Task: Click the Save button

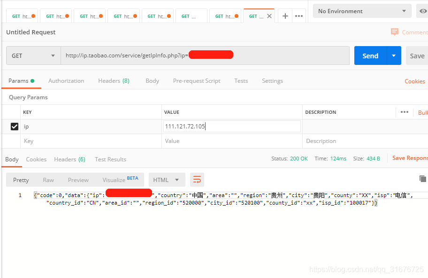Action: click(x=417, y=56)
